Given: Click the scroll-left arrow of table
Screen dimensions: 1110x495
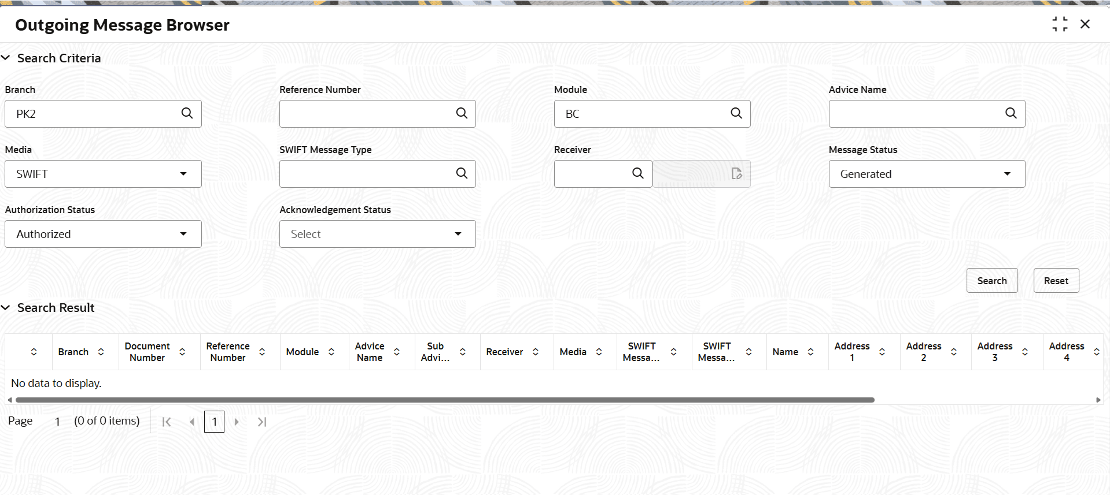Looking at the screenshot, I should coord(9,400).
